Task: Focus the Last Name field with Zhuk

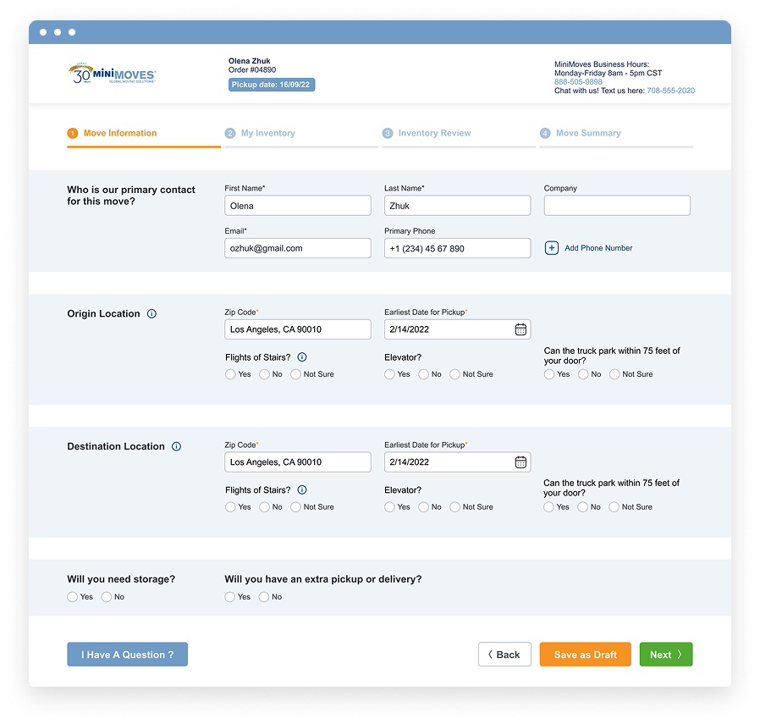Action: (x=458, y=206)
